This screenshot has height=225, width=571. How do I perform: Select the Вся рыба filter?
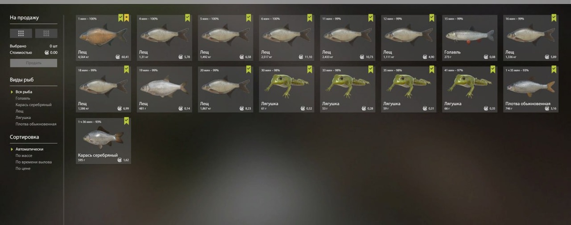coord(24,92)
